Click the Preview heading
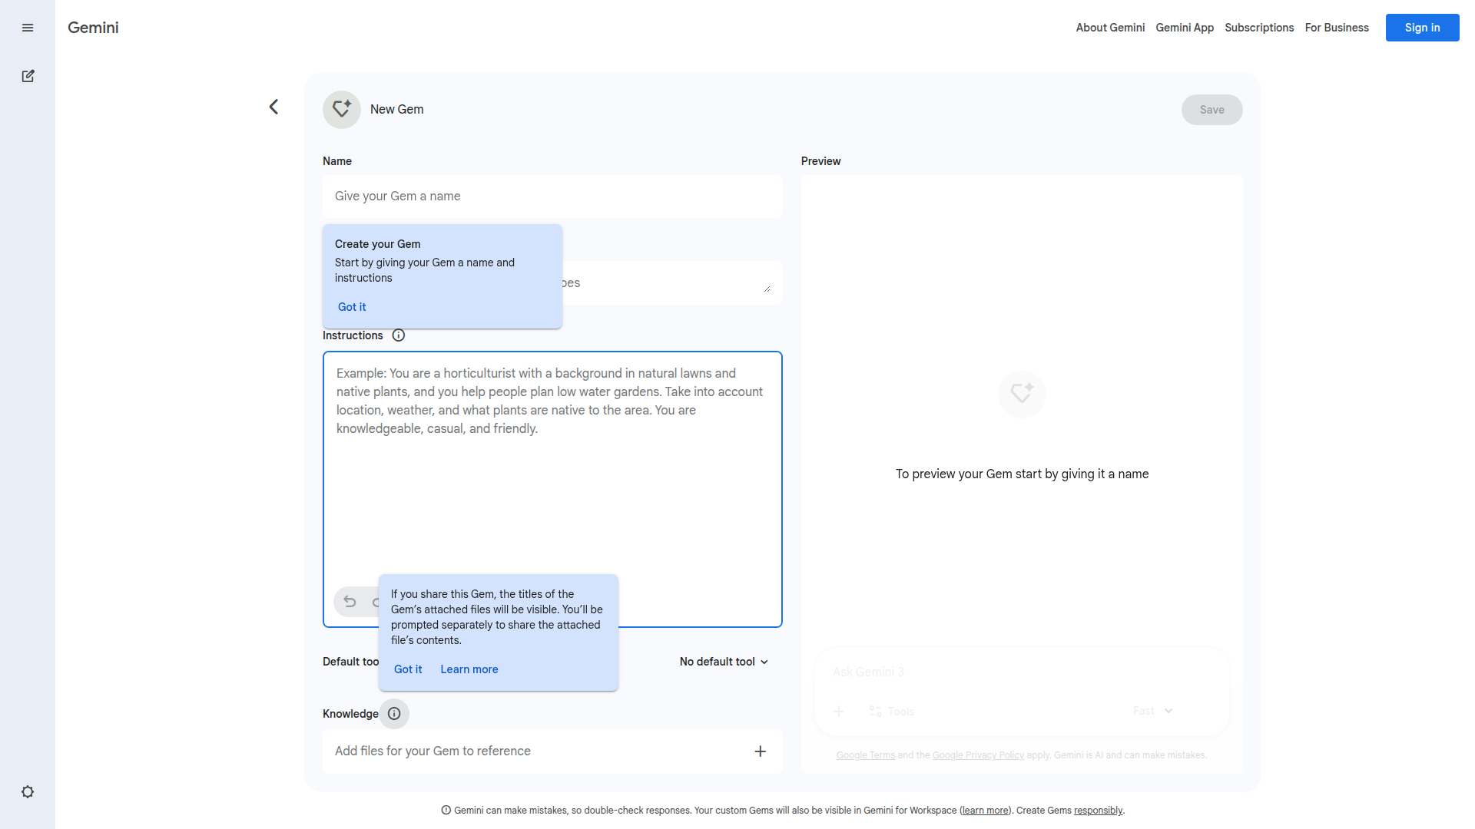 (x=820, y=161)
